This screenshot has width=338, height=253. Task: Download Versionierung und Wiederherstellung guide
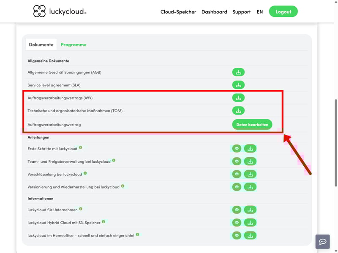250,187
